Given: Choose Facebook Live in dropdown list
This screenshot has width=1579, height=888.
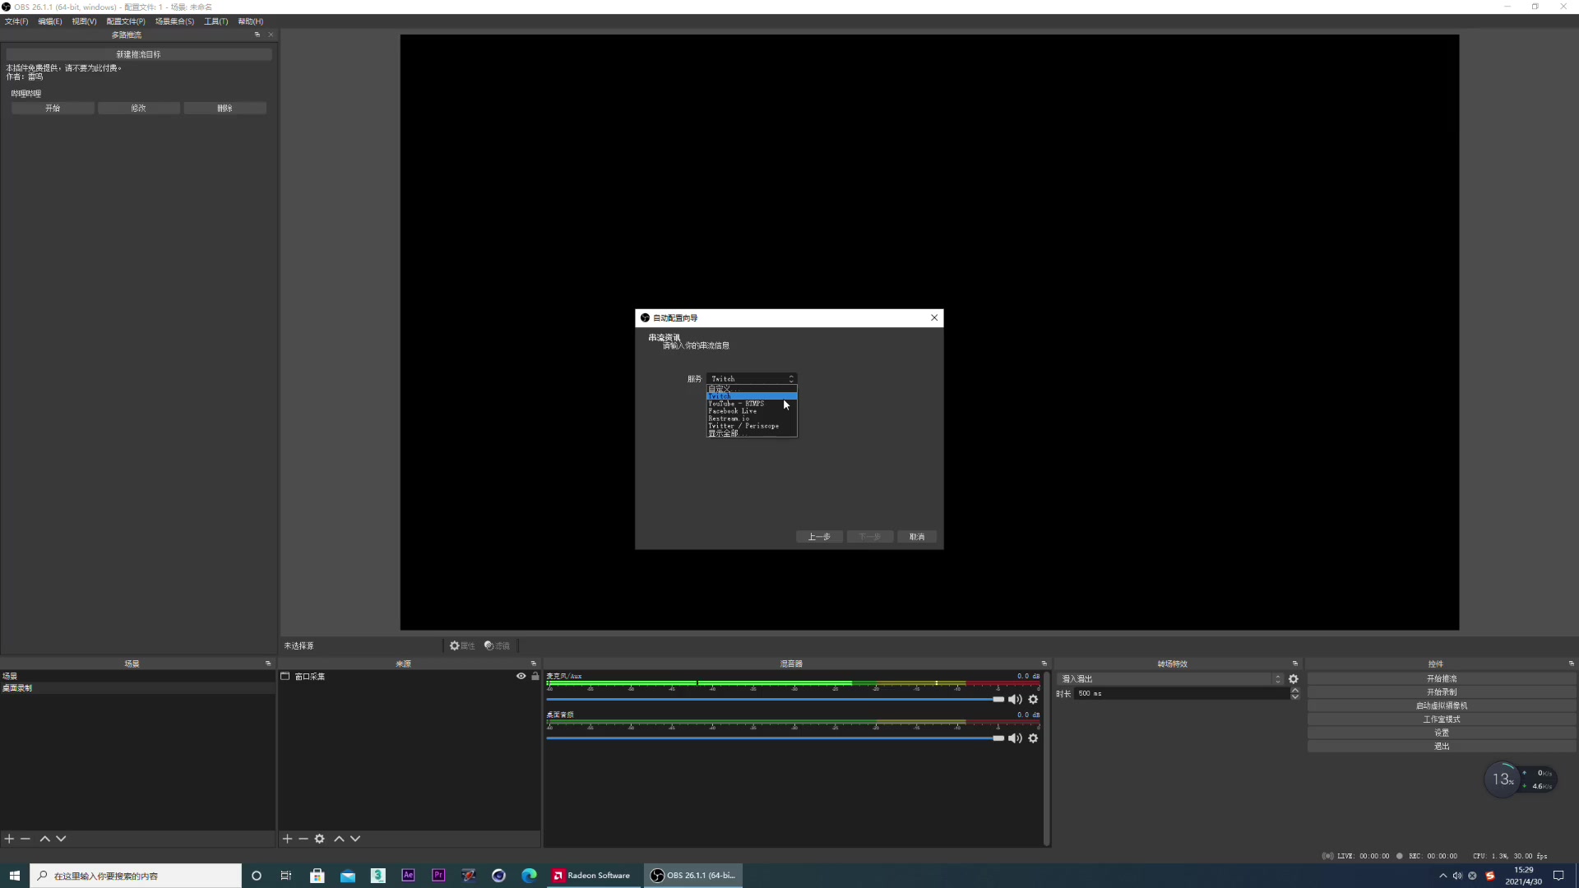Looking at the screenshot, I should pyautogui.click(x=732, y=411).
